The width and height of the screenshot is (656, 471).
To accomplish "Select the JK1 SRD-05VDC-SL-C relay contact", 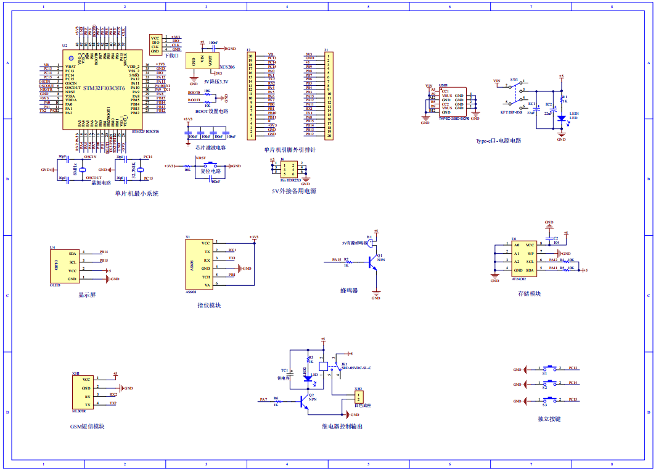I will click(338, 366).
